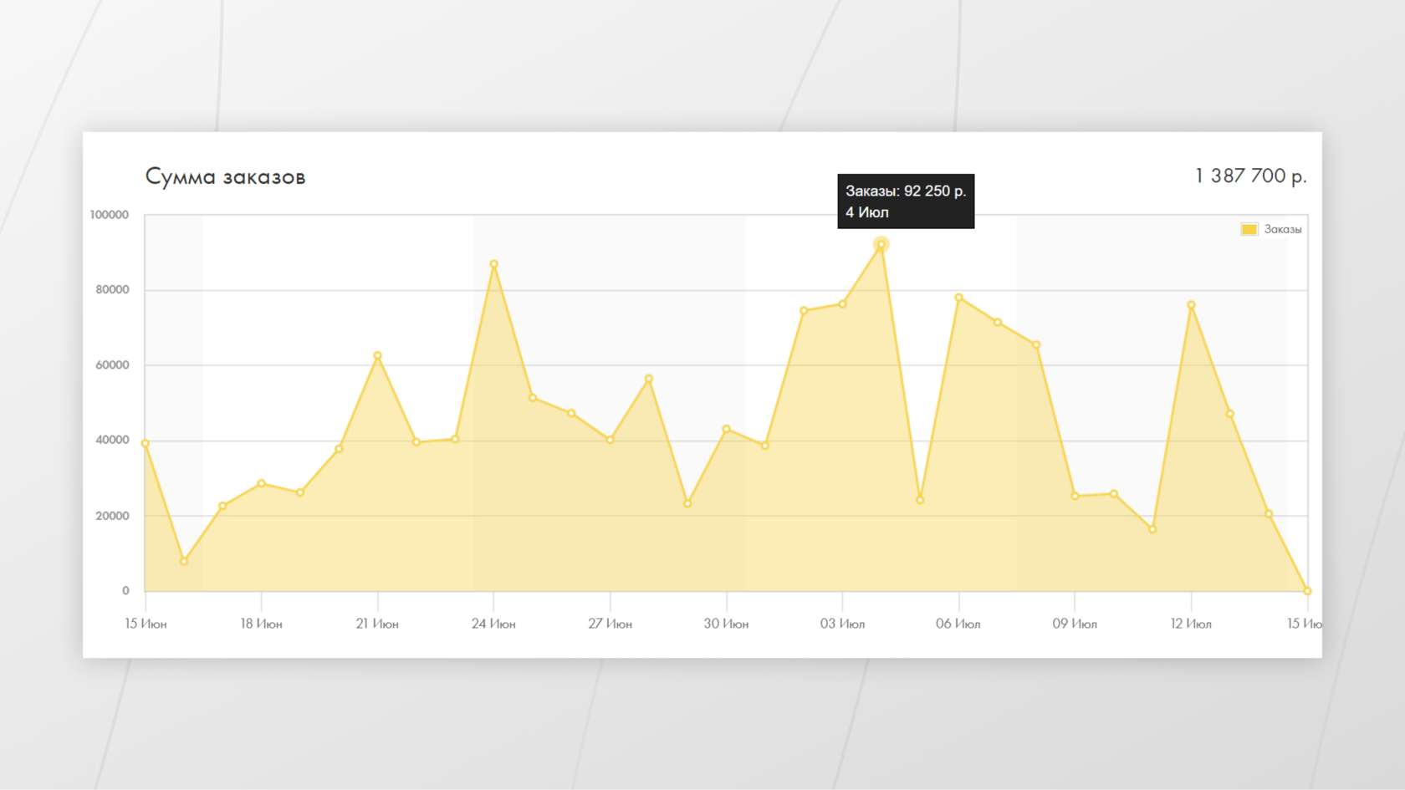Click the yellow Заказы legend color swatch
The height and width of the screenshot is (790, 1405).
(x=1249, y=229)
